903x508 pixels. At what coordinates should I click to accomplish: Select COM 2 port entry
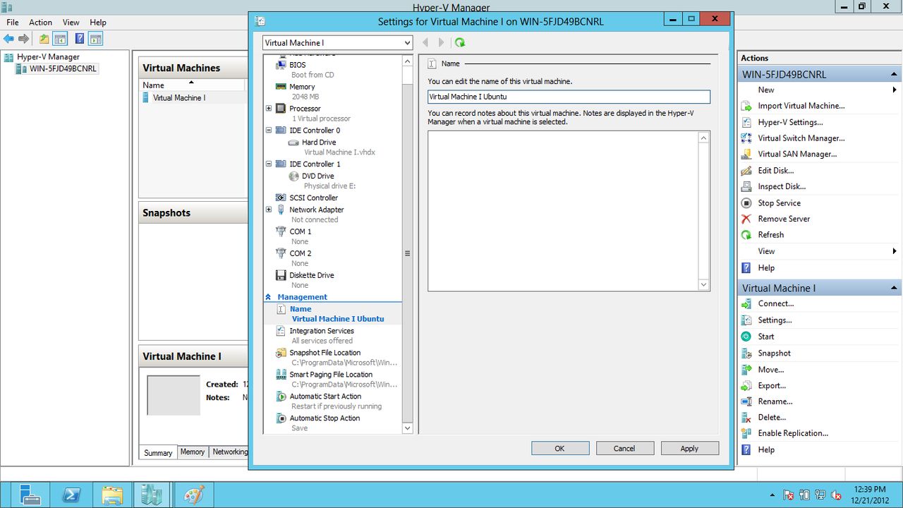click(300, 254)
